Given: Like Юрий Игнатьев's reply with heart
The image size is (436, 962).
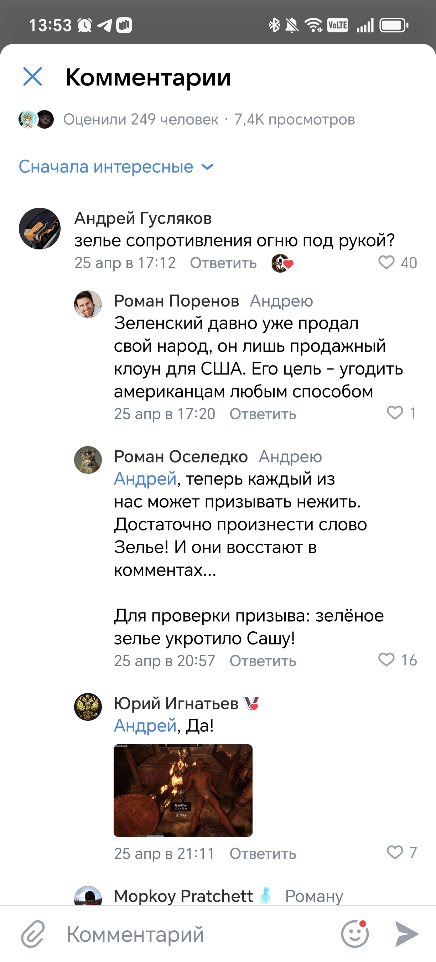Looking at the screenshot, I should coord(395,853).
